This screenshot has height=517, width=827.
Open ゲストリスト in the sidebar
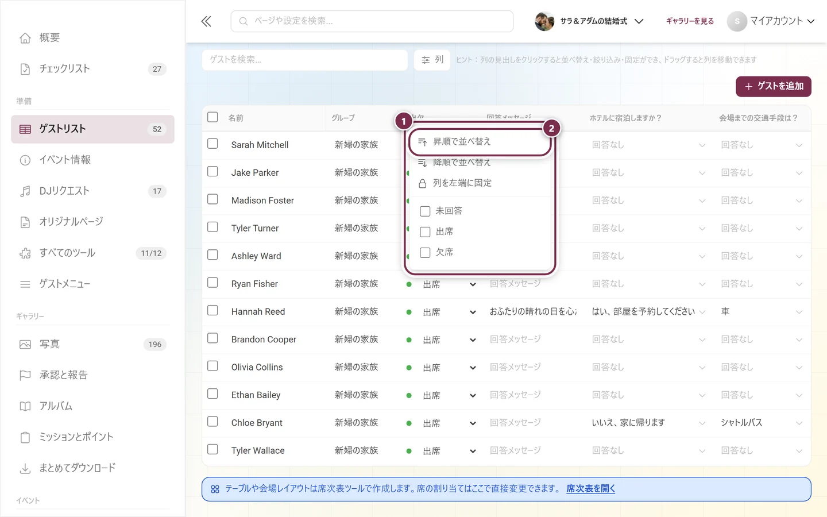[92, 129]
